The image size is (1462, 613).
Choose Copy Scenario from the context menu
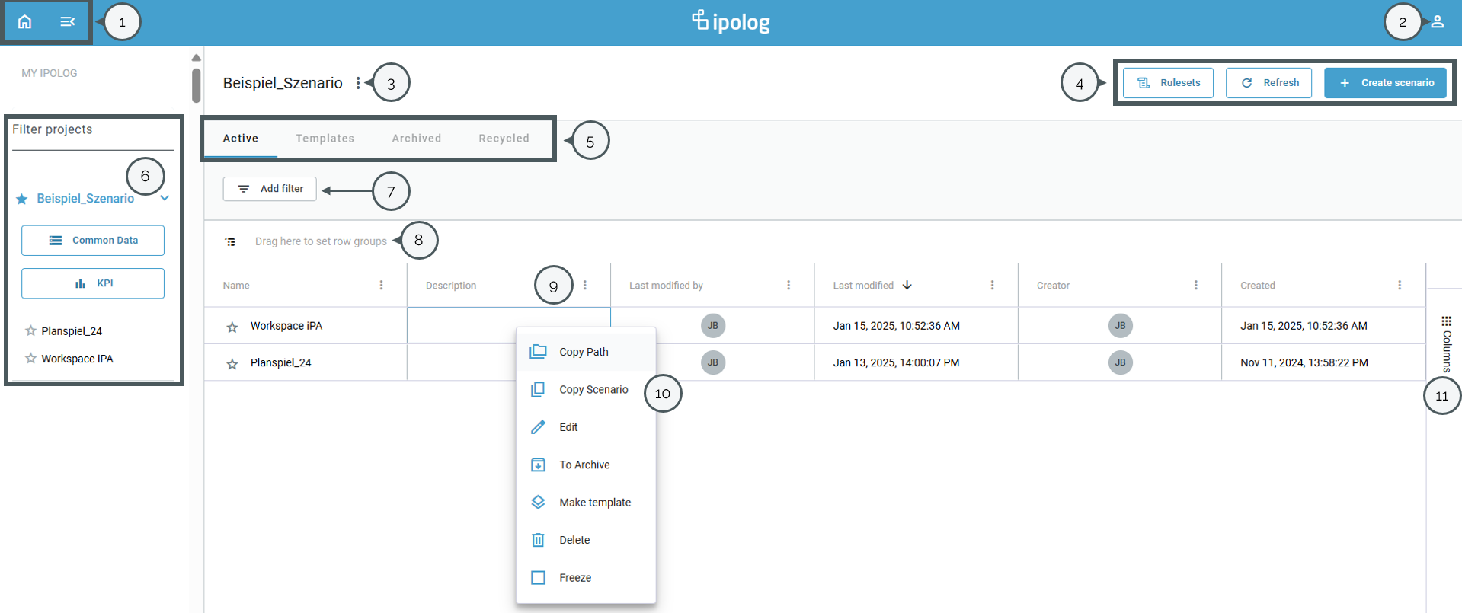[593, 389]
